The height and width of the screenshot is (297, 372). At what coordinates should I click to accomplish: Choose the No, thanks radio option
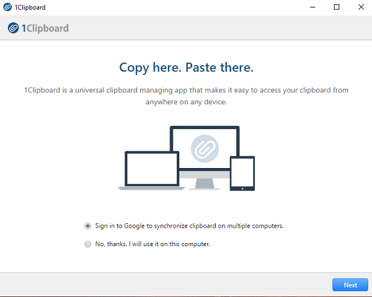88,244
